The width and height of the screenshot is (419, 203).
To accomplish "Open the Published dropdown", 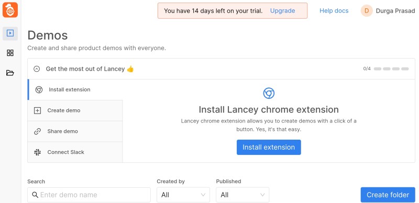I will tap(242, 195).
